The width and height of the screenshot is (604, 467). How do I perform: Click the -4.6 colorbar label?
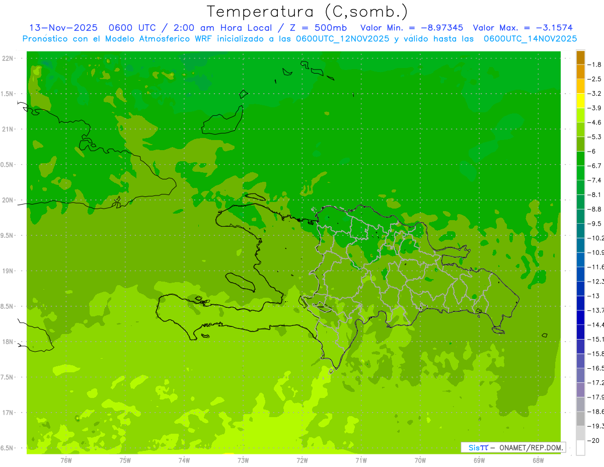(x=595, y=122)
